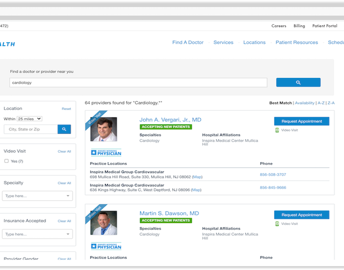Image resolution: width=344 pixels, height=270 pixels.
Task: Click in the cardiology search field
Action: tap(138, 83)
